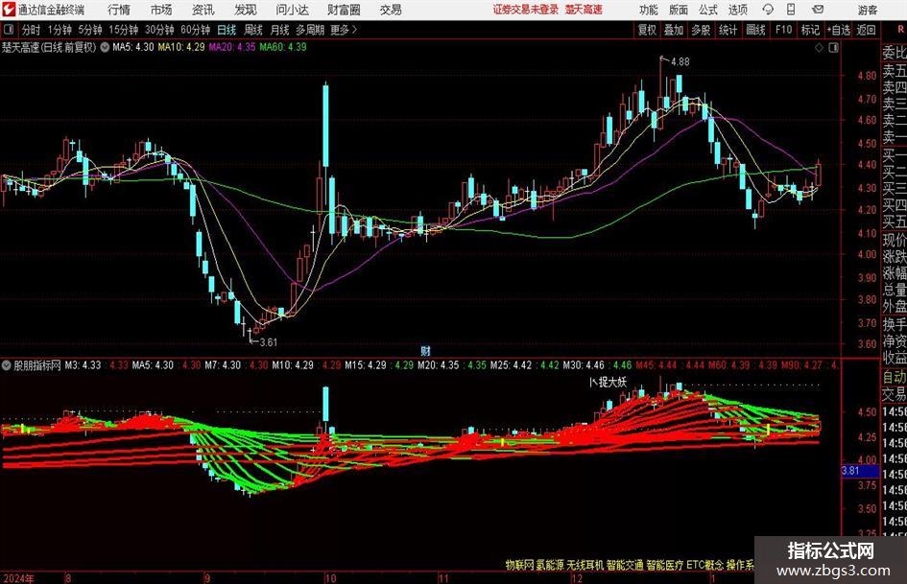907x584 pixels.
Task: Click the MA10: 4.29 legend value
Action: pos(181,47)
